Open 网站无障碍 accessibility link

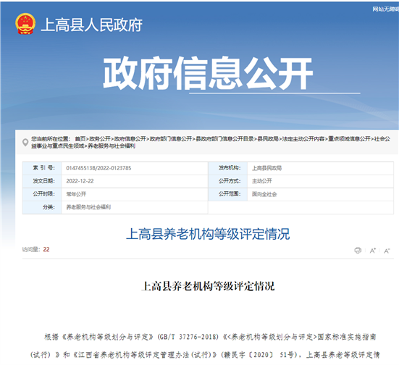pos(385,9)
